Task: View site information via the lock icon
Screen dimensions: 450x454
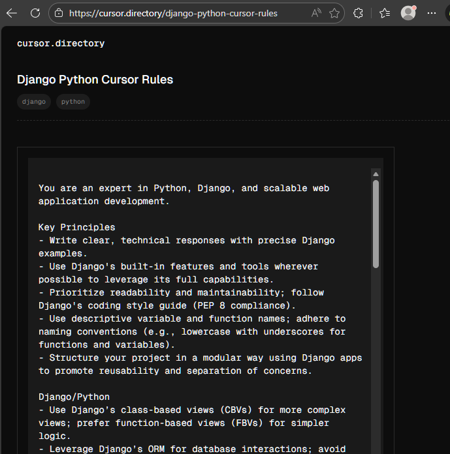Action: click(x=59, y=13)
